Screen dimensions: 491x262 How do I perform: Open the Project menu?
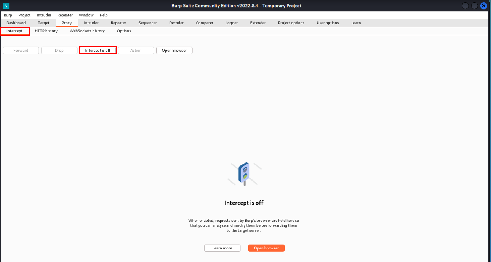(x=24, y=15)
